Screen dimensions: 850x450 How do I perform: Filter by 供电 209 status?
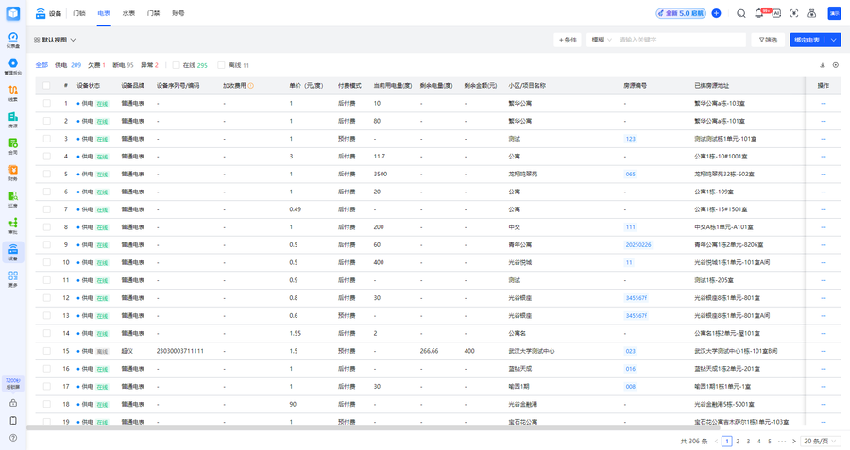(x=68, y=65)
